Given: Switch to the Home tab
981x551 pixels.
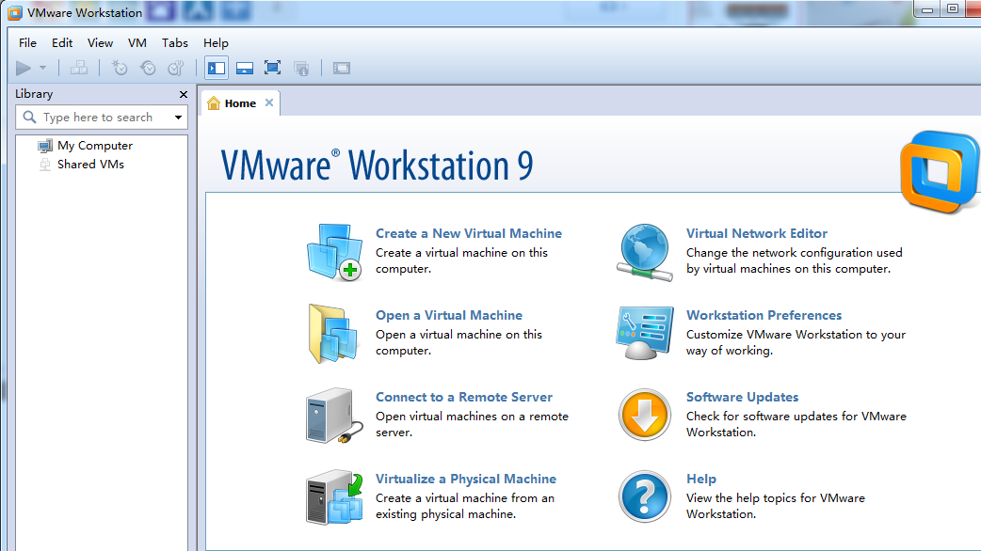Looking at the screenshot, I should 240,103.
